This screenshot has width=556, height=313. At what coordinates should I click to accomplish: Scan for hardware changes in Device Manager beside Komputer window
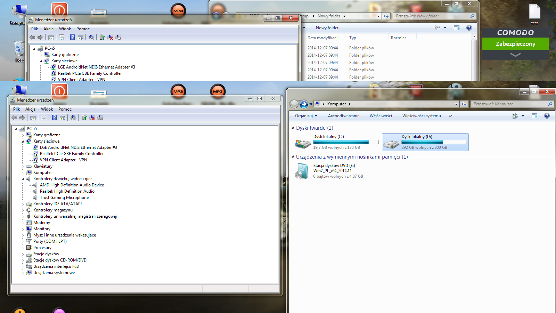coord(73,118)
